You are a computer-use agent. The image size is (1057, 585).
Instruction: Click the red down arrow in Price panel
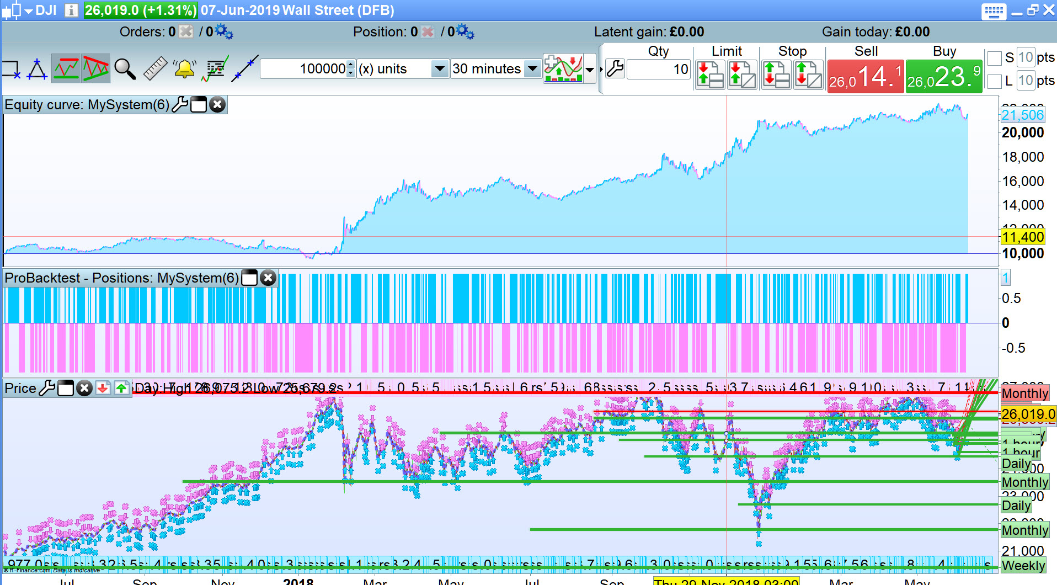pyautogui.click(x=103, y=389)
